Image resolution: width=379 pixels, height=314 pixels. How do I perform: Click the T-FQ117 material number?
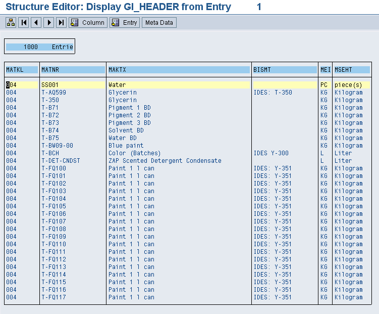tap(53, 297)
